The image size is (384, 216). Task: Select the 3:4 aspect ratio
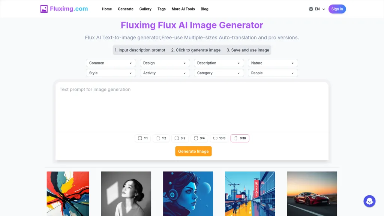199,138
